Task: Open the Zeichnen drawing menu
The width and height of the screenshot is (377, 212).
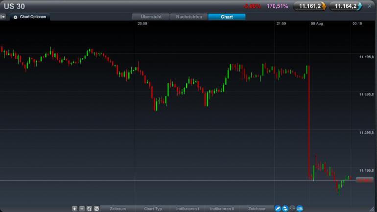Action: point(257,209)
